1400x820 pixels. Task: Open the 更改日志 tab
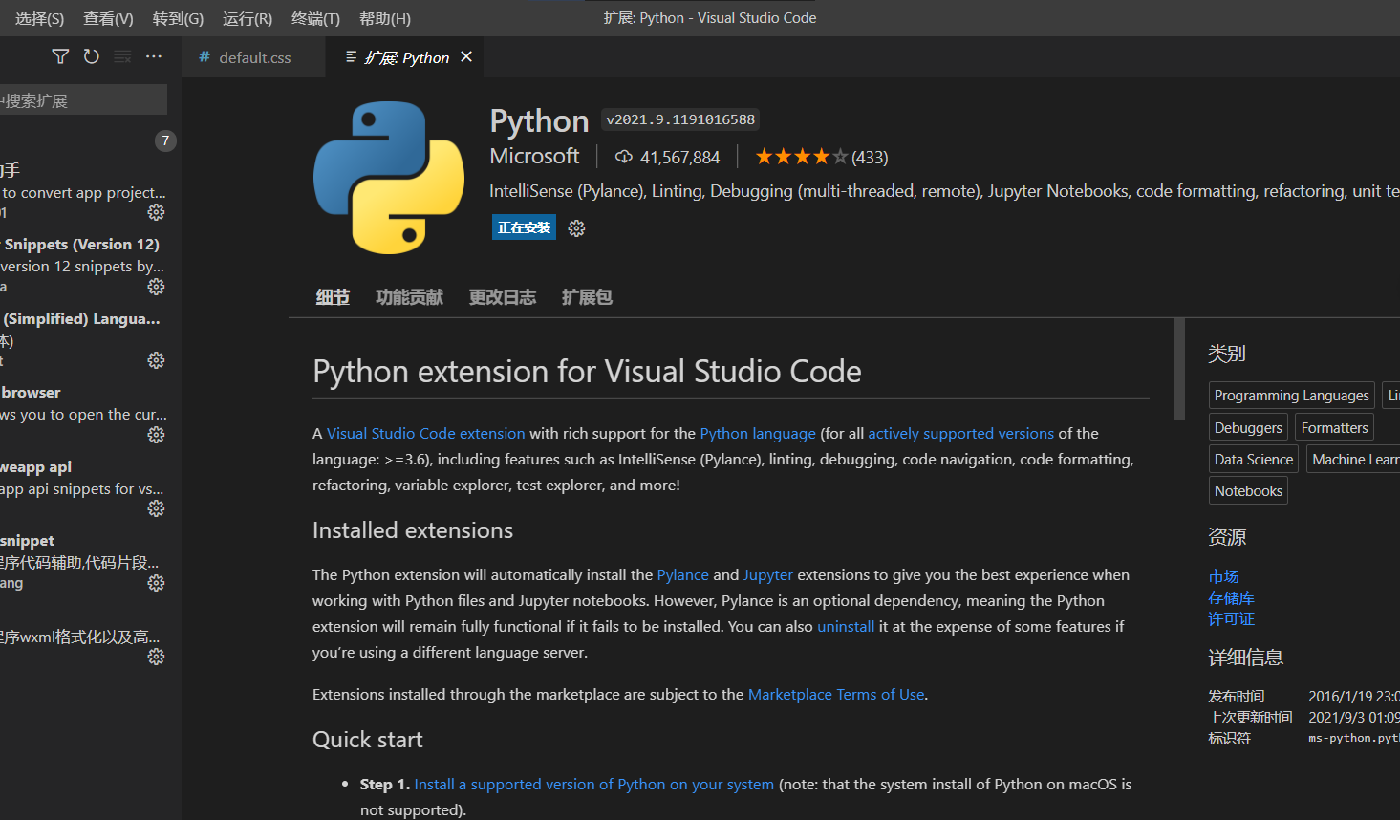pyautogui.click(x=502, y=297)
